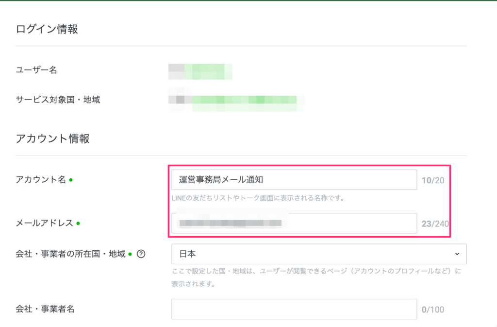The width and height of the screenshot is (497, 327).
Task: Click the 10/20 character counter
Action: (x=433, y=180)
